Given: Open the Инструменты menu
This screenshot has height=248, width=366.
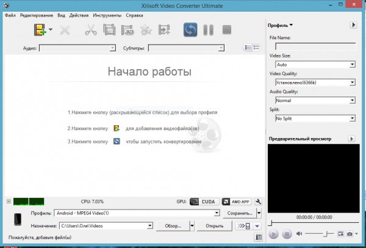Looking at the screenshot, I should pos(107,15).
